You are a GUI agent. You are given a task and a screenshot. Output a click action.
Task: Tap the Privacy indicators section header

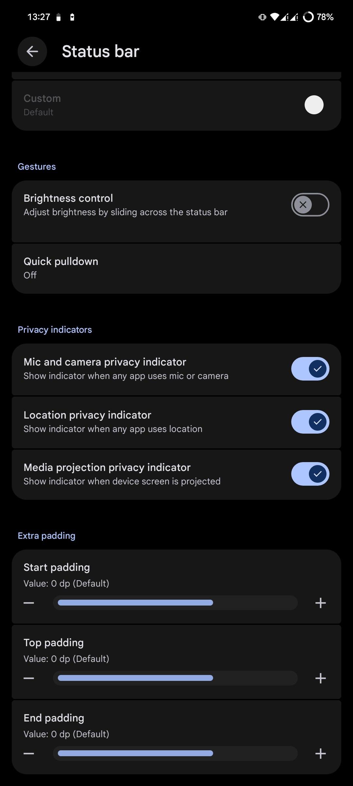(x=55, y=330)
